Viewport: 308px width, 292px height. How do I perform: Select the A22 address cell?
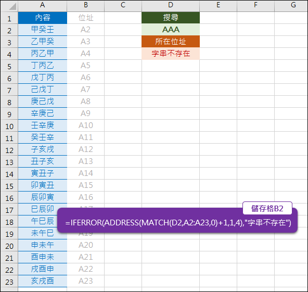pos(86,269)
